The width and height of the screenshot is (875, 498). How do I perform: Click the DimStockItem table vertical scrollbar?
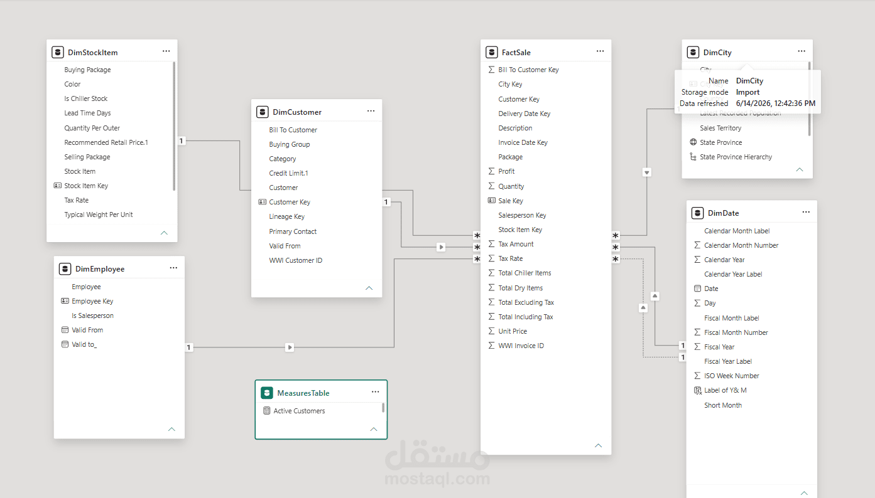(x=174, y=125)
